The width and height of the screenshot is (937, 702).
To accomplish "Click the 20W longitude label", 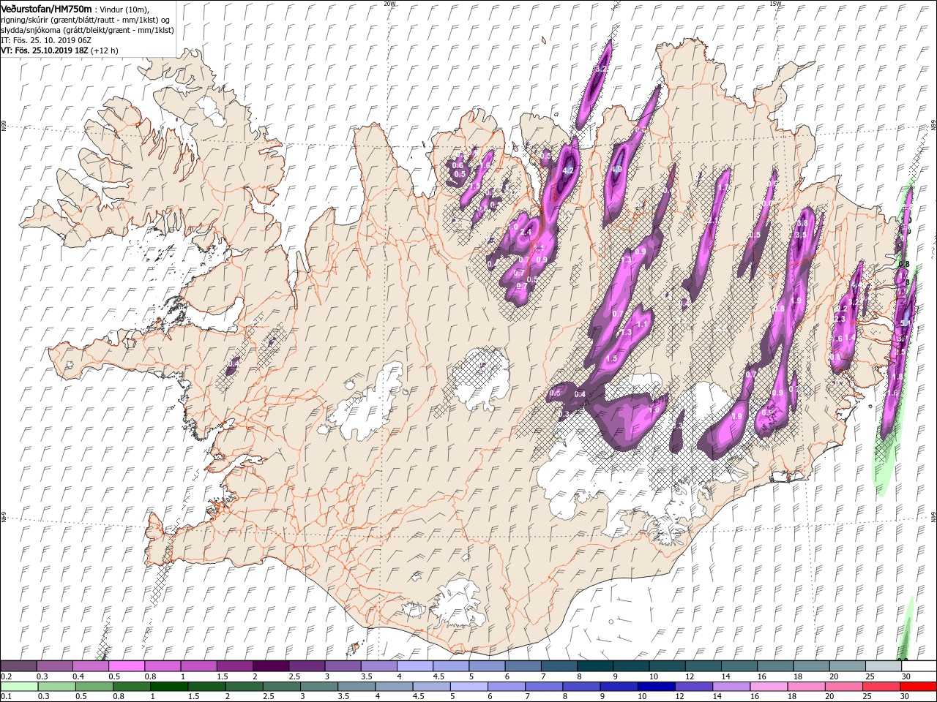I will pos(389,4).
